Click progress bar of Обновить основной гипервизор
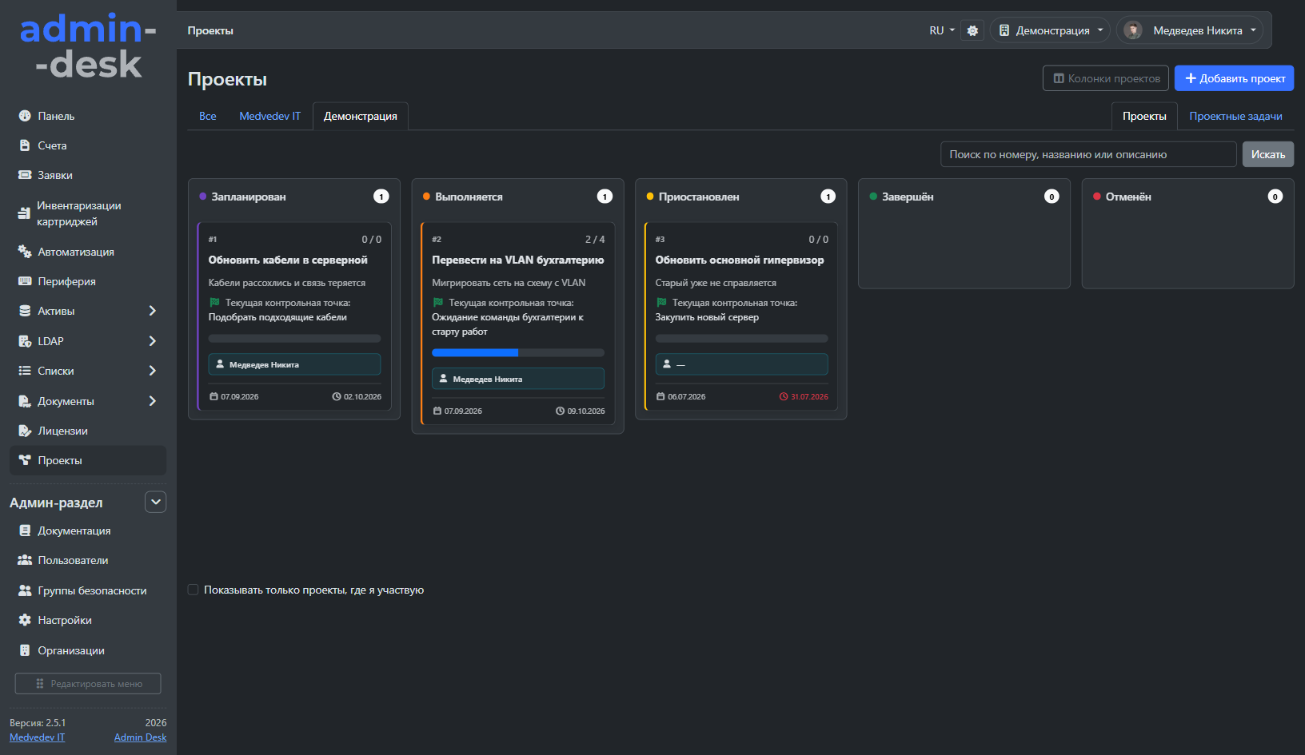This screenshot has height=755, width=1305. pyautogui.click(x=741, y=339)
